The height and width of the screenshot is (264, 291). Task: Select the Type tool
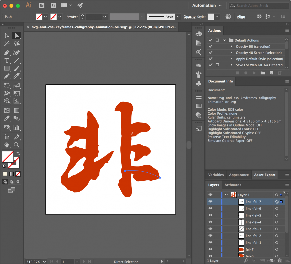[x=7, y=60]
